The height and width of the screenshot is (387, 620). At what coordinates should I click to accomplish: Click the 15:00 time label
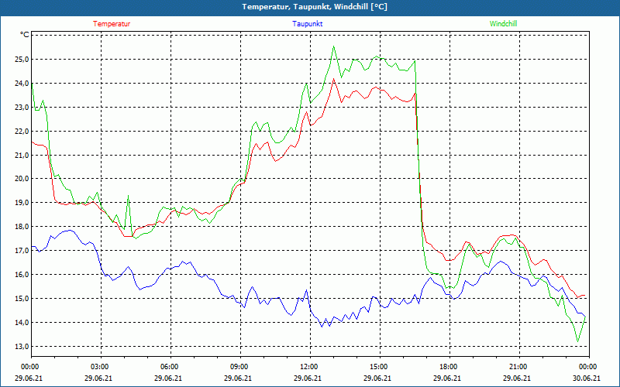click(380, 367)
